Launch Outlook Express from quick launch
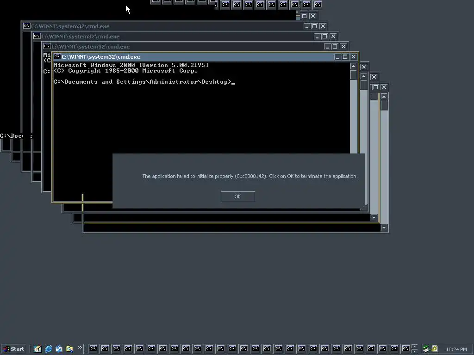Viewport: 474px width, 355px height. click(x=59, y=349)
